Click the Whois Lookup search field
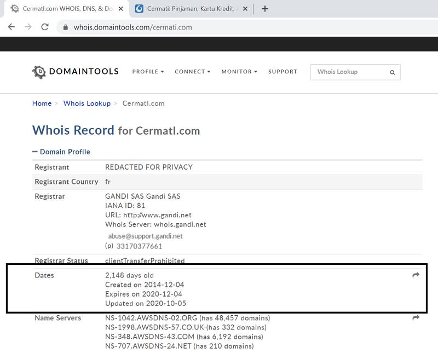Image resolution: width=438 pixels, height=353 pixels. [x=355, y=72]
